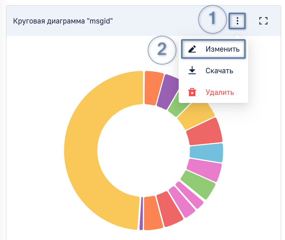The height and width of the screenshot is (240, 285).
Task: Select the red segment just above the blue one
Action: coord(205,132)
